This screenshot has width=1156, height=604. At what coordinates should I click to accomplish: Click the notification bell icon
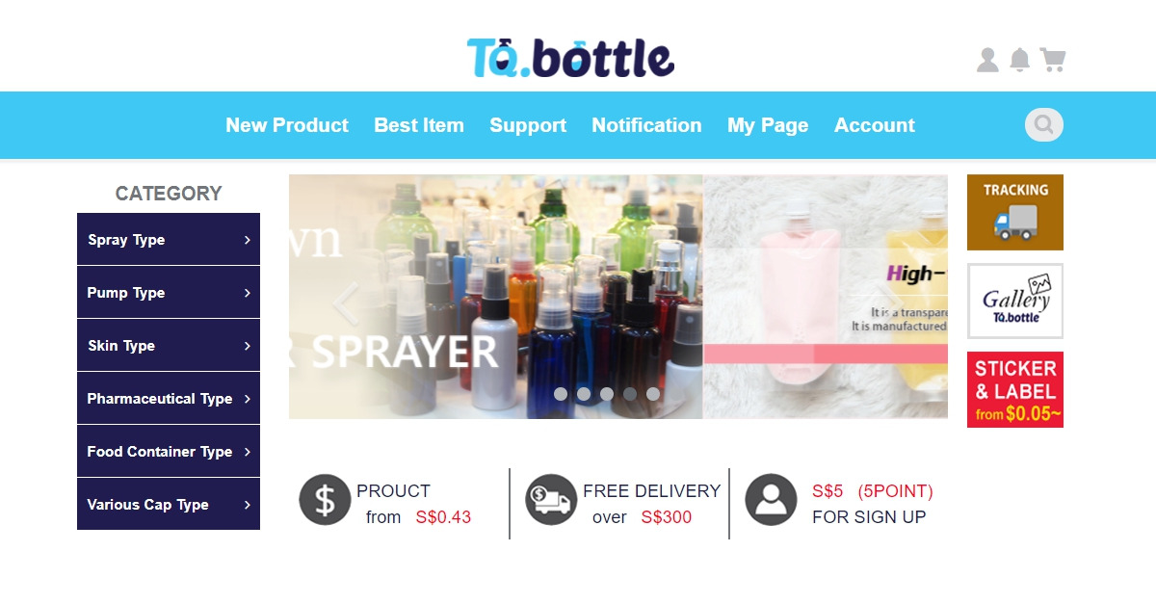pyautogui.click(x=1019, y=60)
